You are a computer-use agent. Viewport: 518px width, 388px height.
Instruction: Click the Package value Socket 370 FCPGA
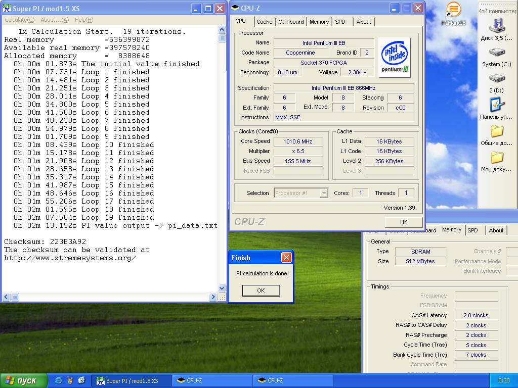pos(324,62)
